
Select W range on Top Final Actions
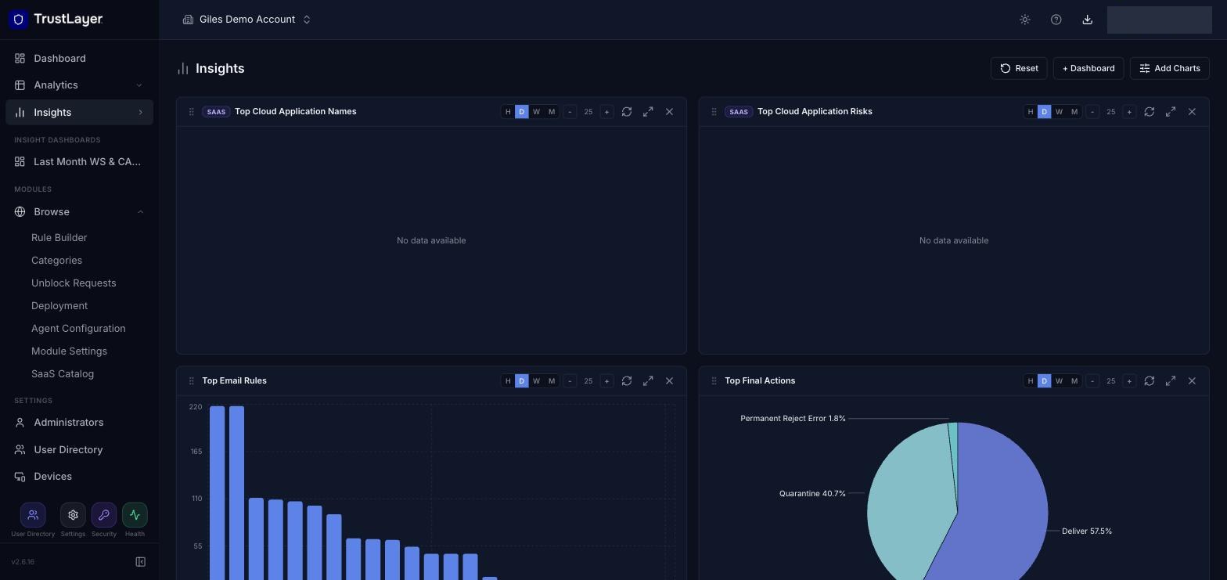coord(1059,381)
